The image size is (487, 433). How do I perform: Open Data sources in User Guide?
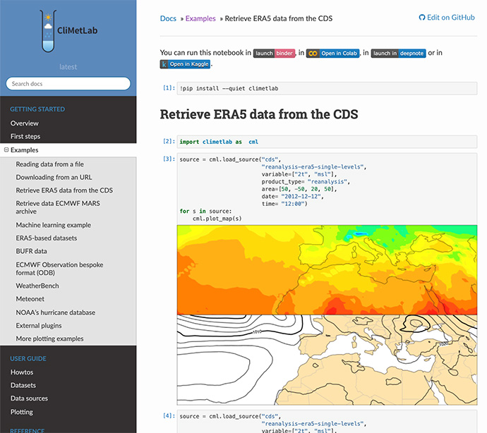pos(29,398)
